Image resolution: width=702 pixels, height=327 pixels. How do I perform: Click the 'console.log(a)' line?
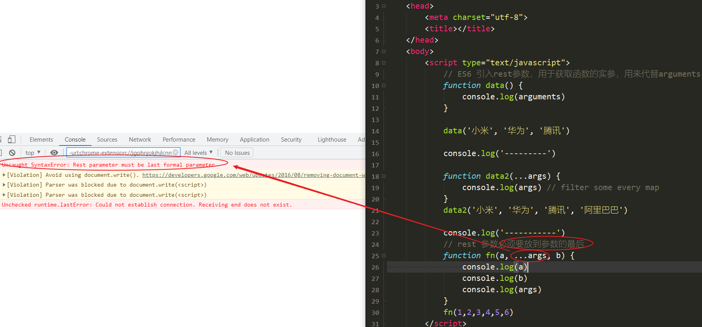point(495,267)
